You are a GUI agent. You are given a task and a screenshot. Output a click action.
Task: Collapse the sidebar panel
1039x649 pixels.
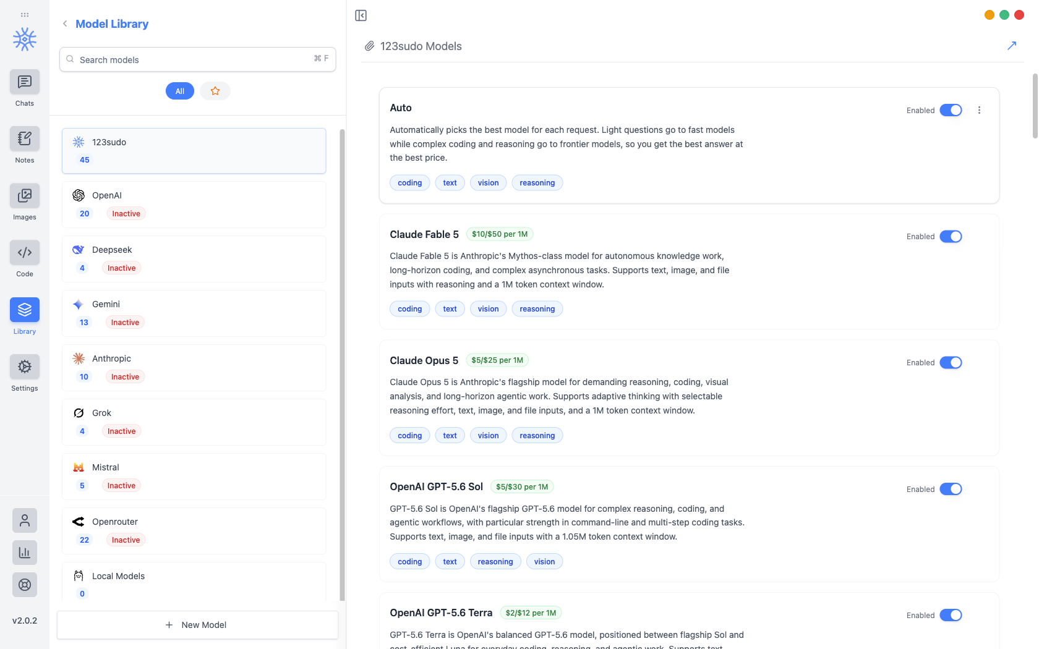(x=361, y=15)
